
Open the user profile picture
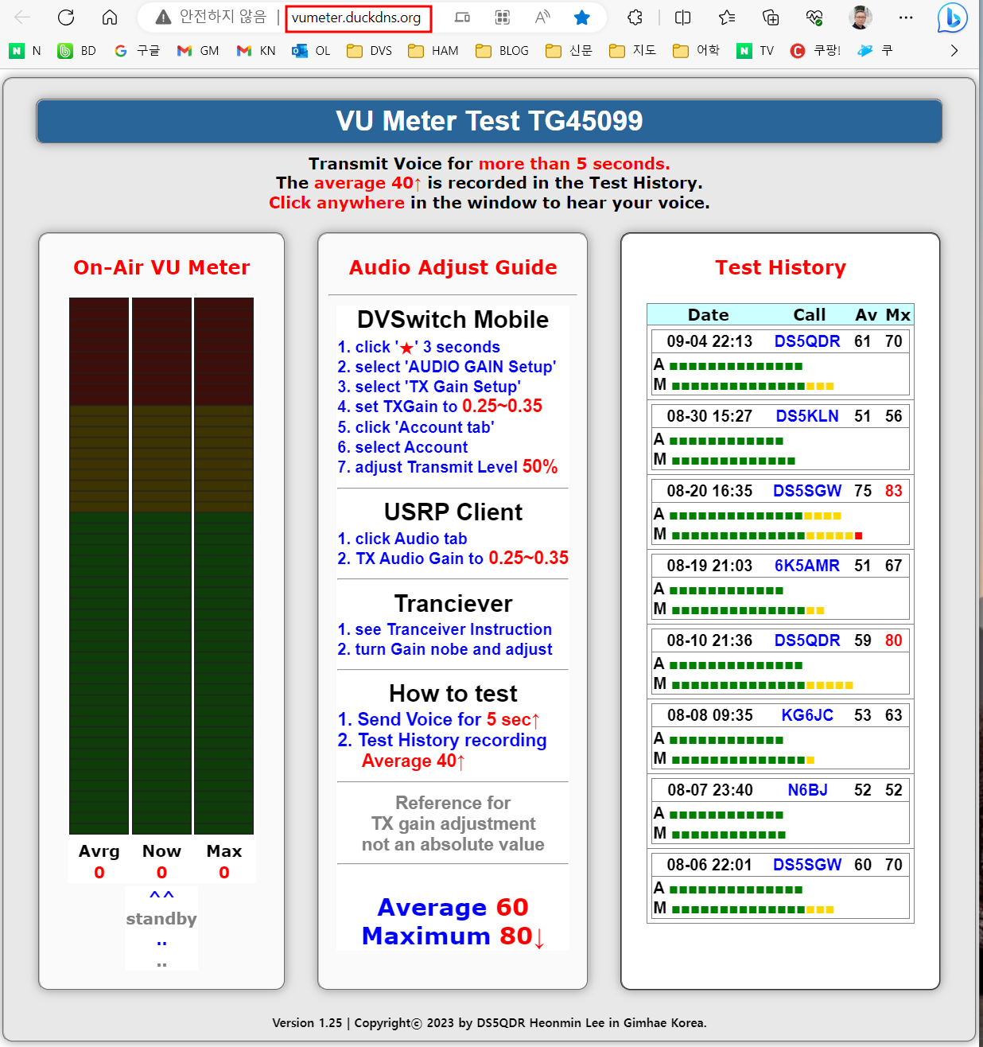click(861, 17)
